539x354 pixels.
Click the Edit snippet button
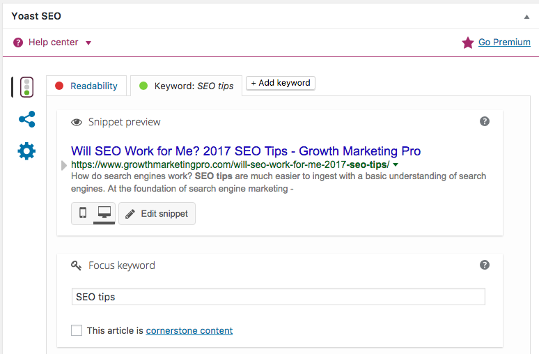(x=157, y=214)
